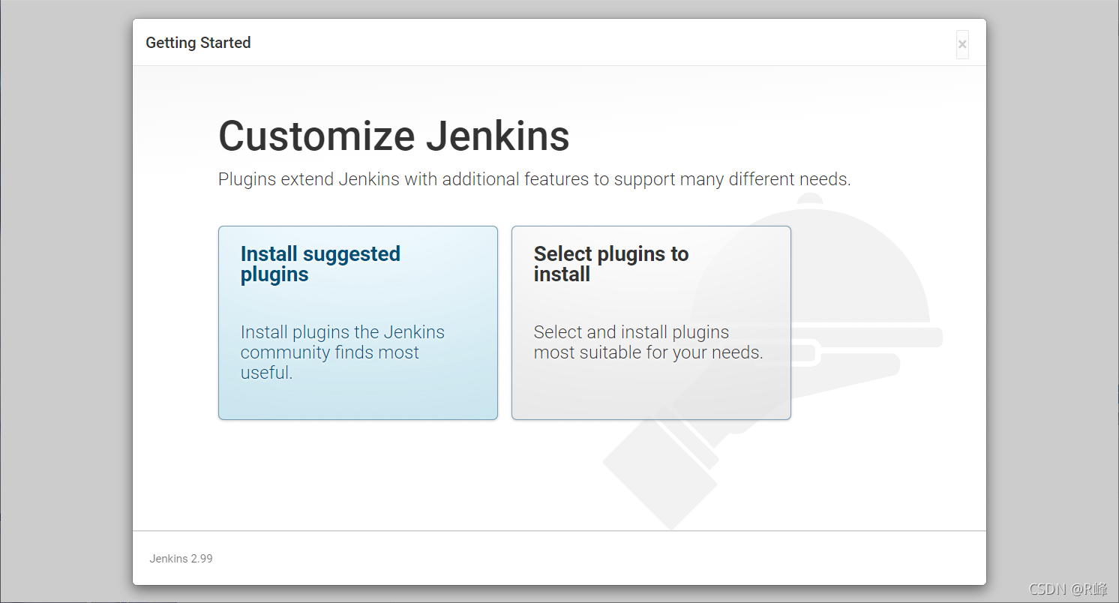Select the community suggested plugins description text

[x=343, y=352]
